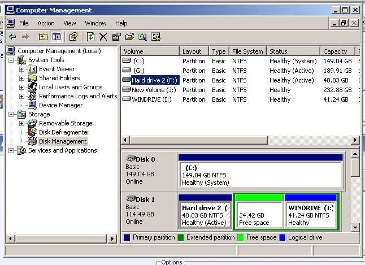Select the (C:) partition block on Disk 0
365x265 pixels.
pos(260,172)
